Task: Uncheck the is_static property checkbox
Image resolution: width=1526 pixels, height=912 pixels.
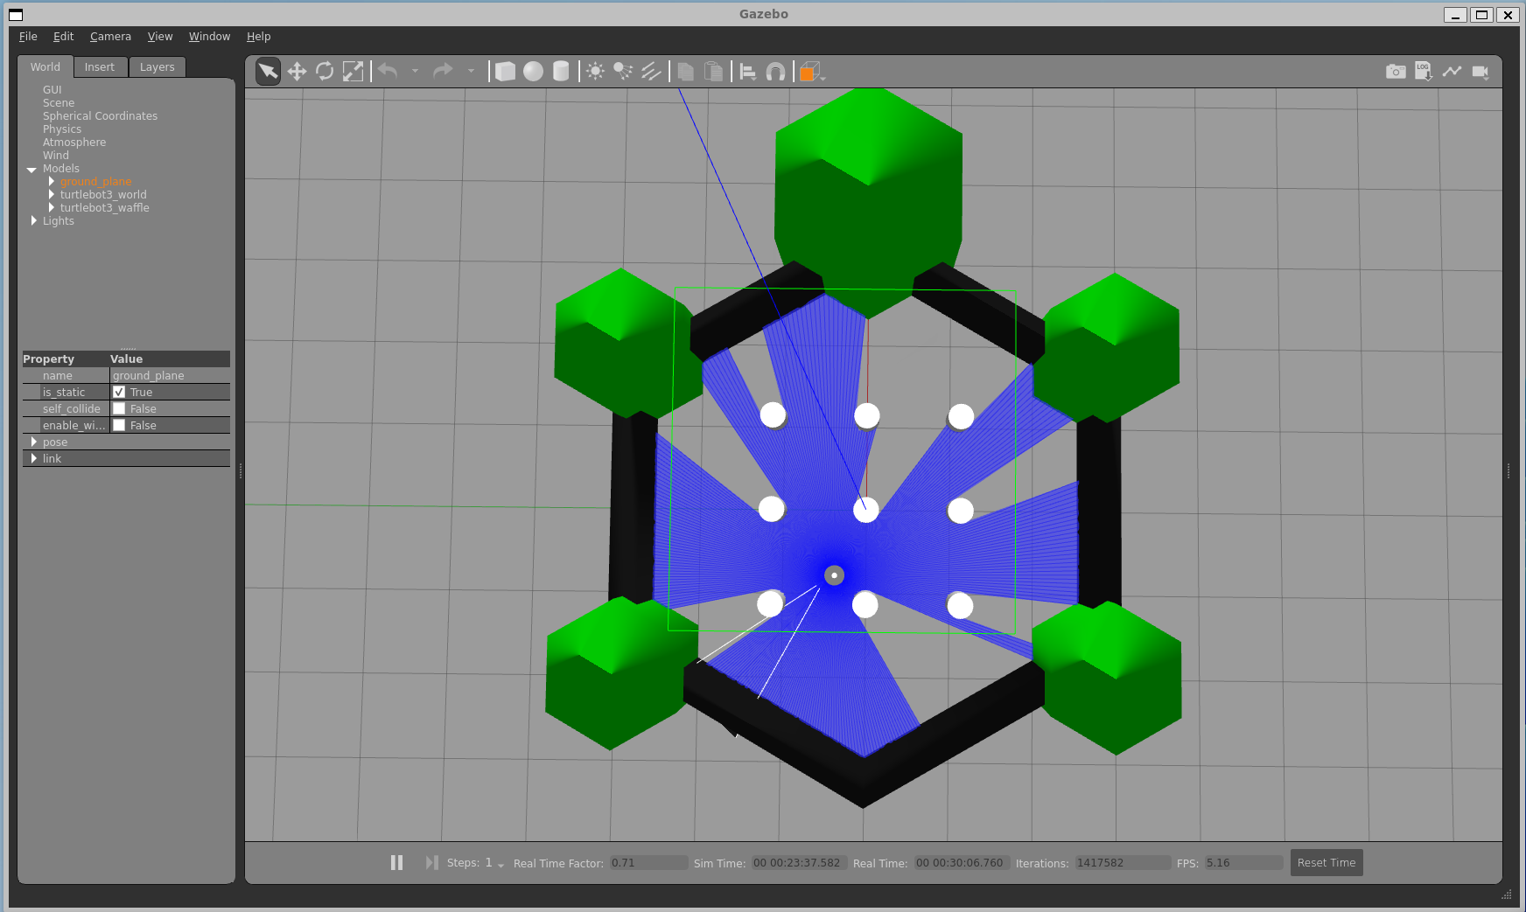Action: tap(120, 392)
